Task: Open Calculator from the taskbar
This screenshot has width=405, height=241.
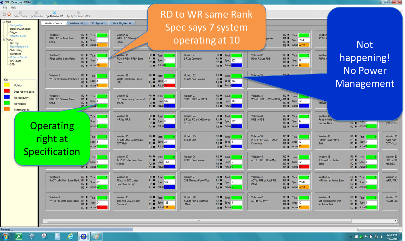Action: pos(57,236)
